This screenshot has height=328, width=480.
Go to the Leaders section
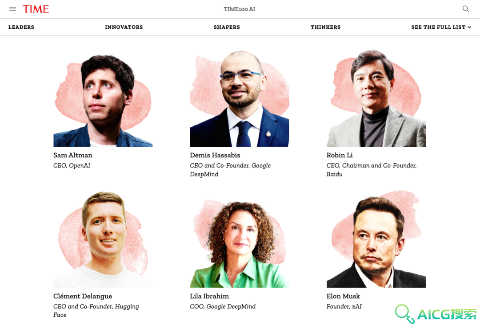point(21,27)
